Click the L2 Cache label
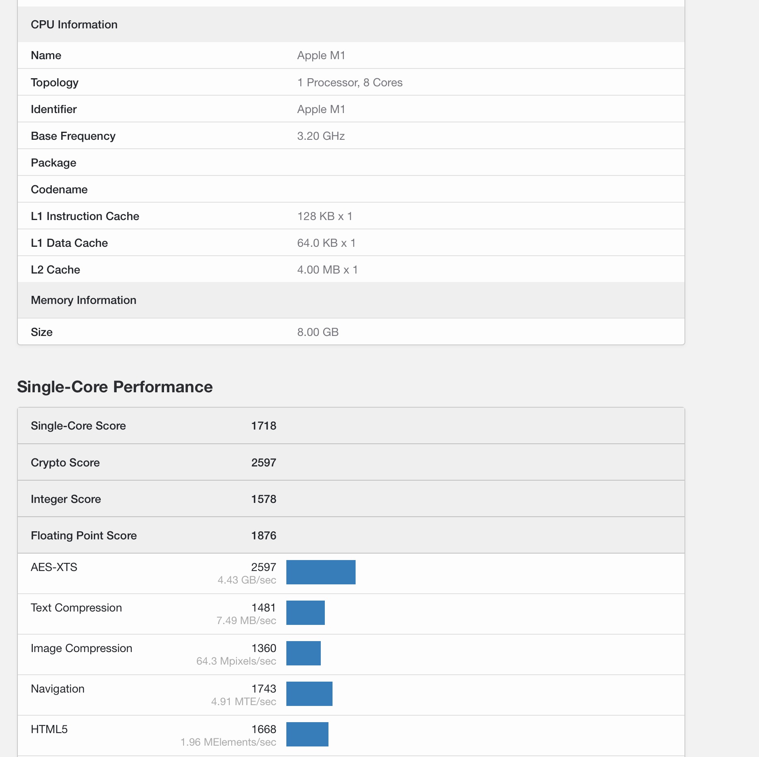 [x=55, y=269]
